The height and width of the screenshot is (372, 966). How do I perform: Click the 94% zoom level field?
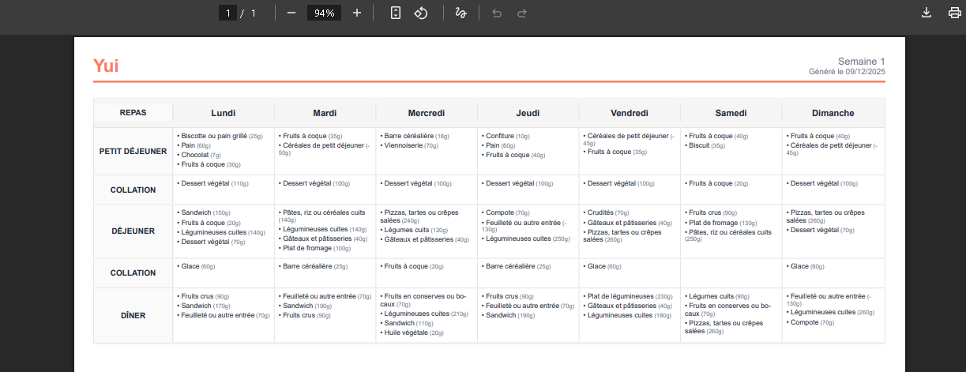[324, 13]
